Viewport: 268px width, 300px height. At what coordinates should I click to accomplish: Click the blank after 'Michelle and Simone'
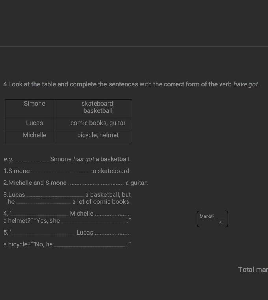point(96,184)
